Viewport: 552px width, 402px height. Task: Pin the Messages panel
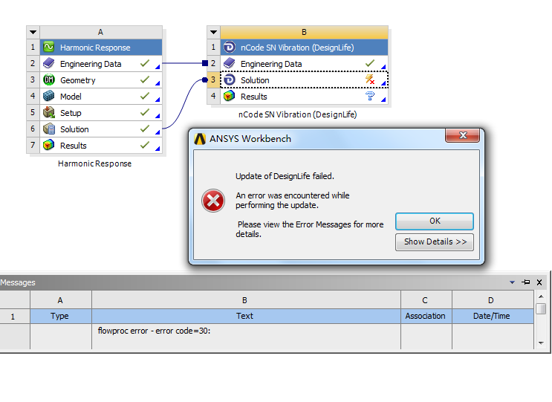pyautogui.click(x=526, y=282)
